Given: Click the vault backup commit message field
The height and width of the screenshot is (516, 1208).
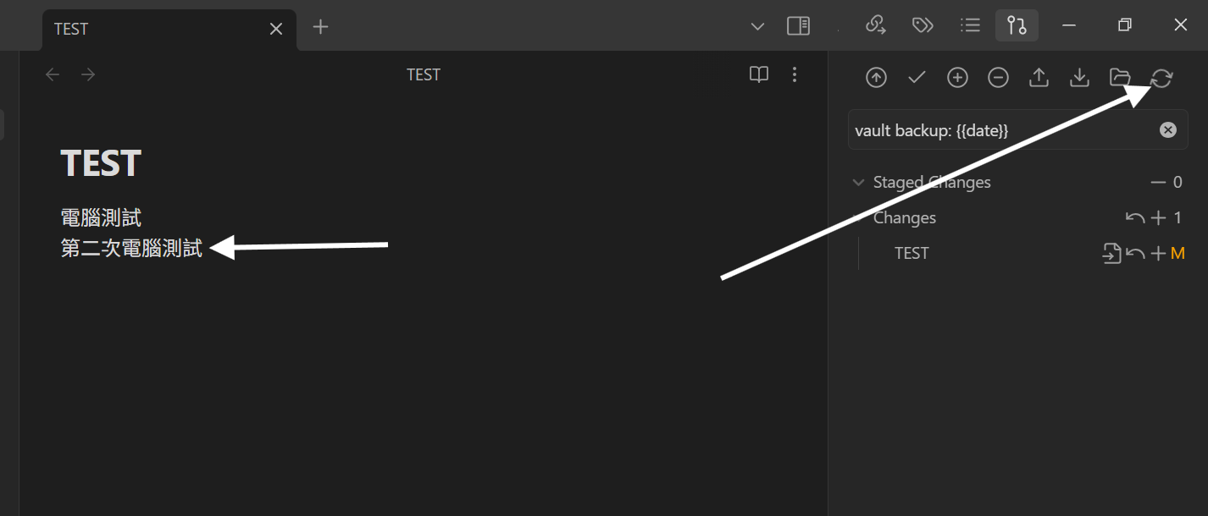Looking at the screenshot, I should point(1018,129).
